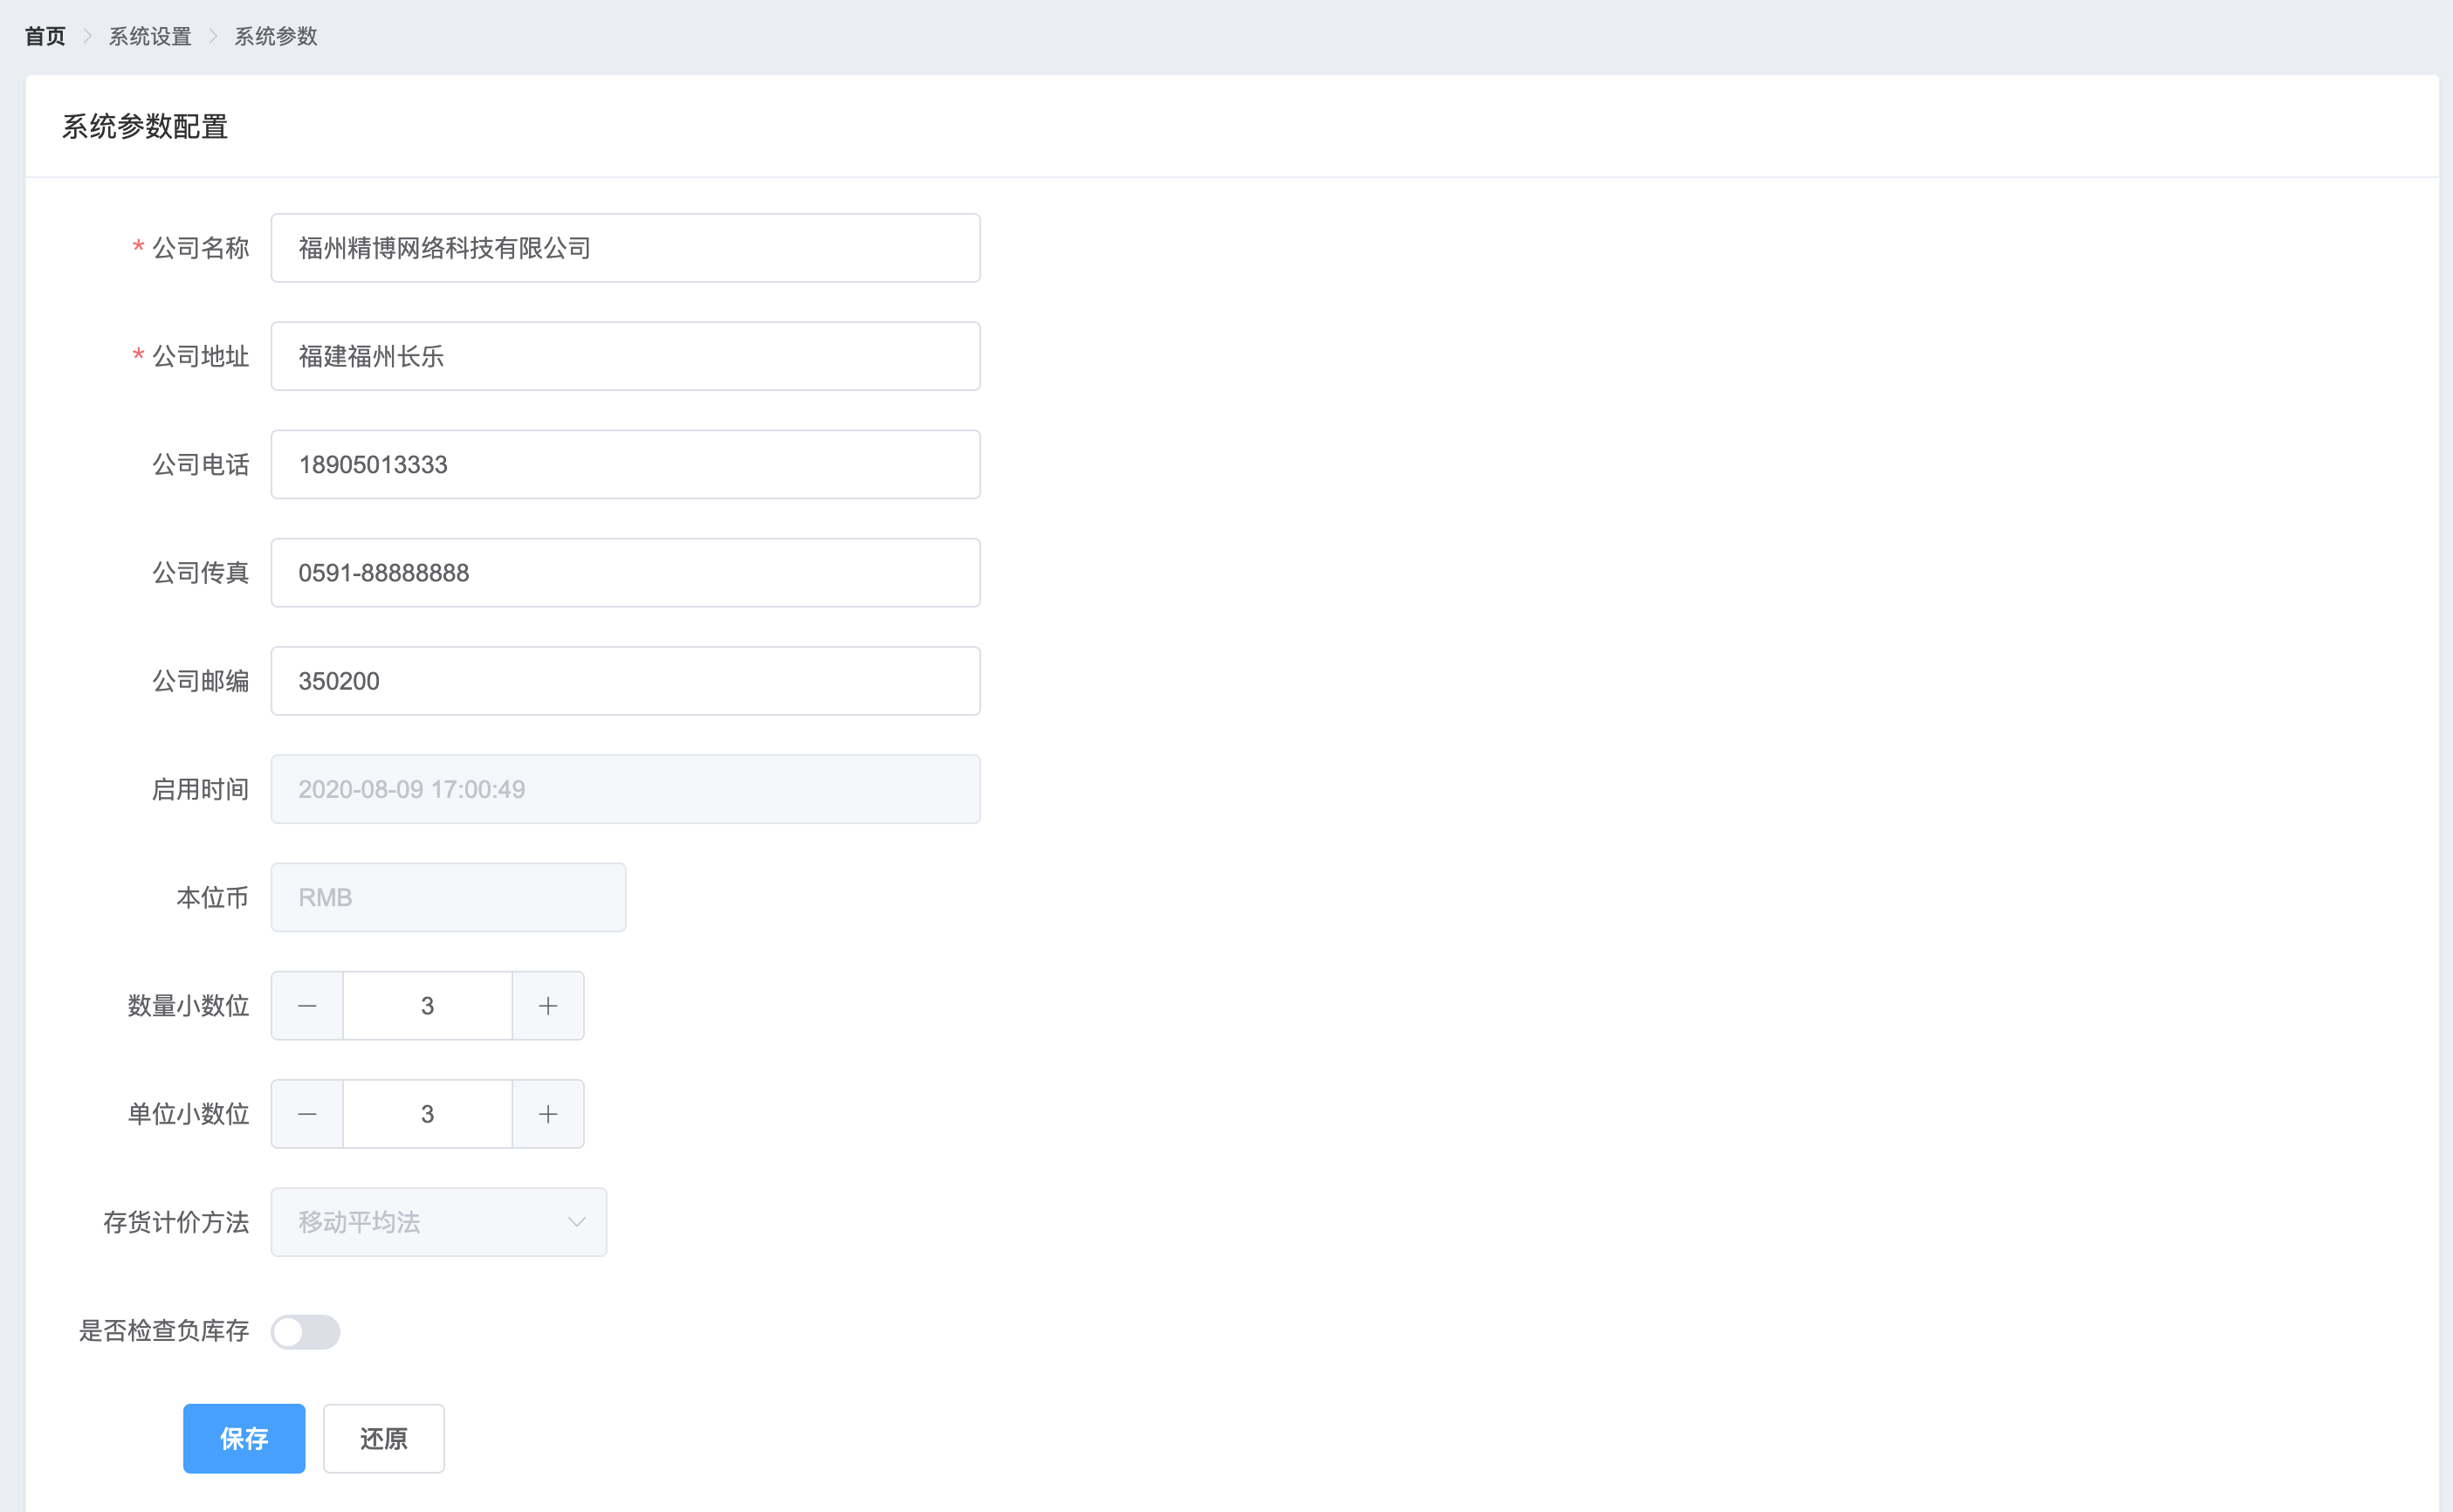
Task: Click the blue 保存 button
Action: pos(244,1438)
